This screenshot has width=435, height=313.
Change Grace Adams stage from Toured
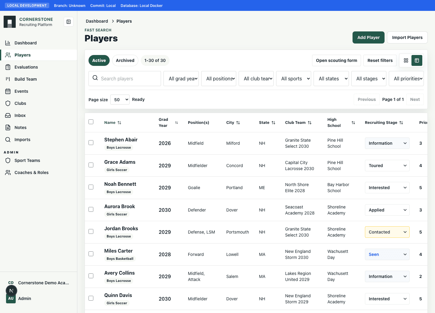click(387, 166)
